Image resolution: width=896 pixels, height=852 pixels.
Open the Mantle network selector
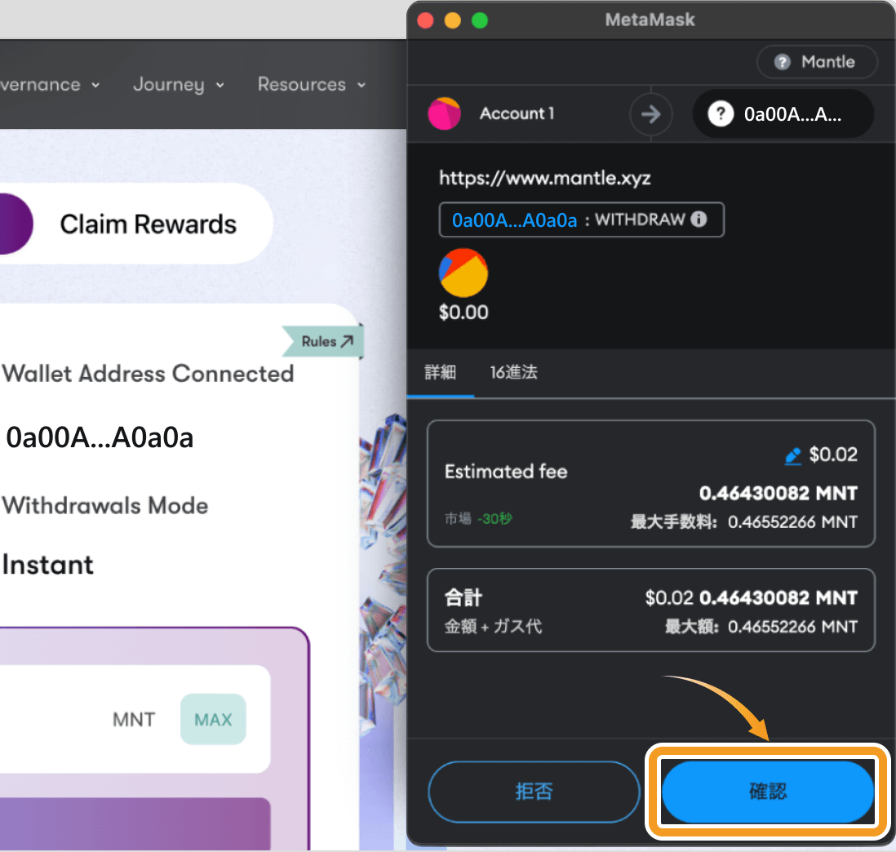817,62
